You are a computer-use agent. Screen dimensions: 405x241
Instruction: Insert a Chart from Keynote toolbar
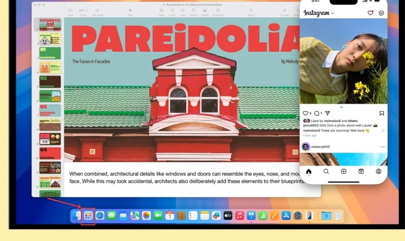point(172,12)
